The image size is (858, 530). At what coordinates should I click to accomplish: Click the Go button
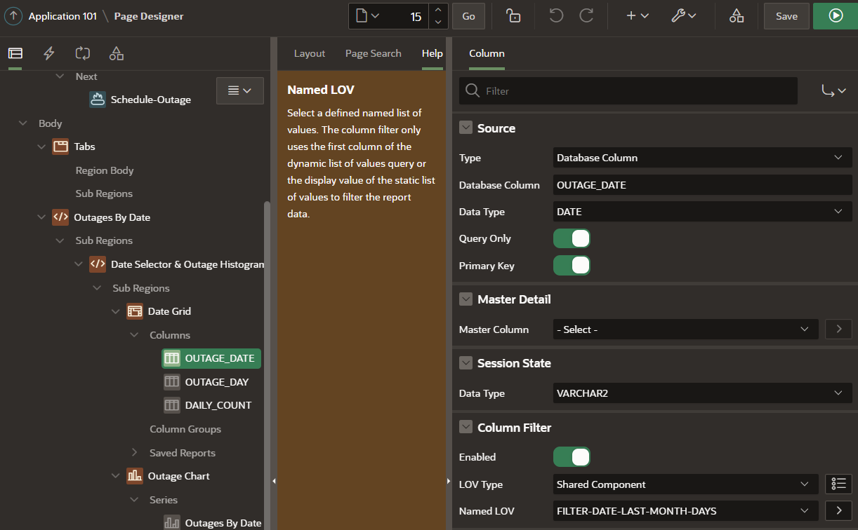[x=468, y=16]
